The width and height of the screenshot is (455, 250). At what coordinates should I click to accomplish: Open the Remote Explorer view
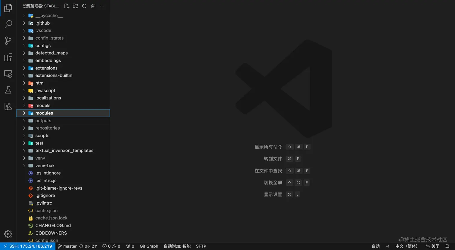pyautogui.click(x=8, y=74)
